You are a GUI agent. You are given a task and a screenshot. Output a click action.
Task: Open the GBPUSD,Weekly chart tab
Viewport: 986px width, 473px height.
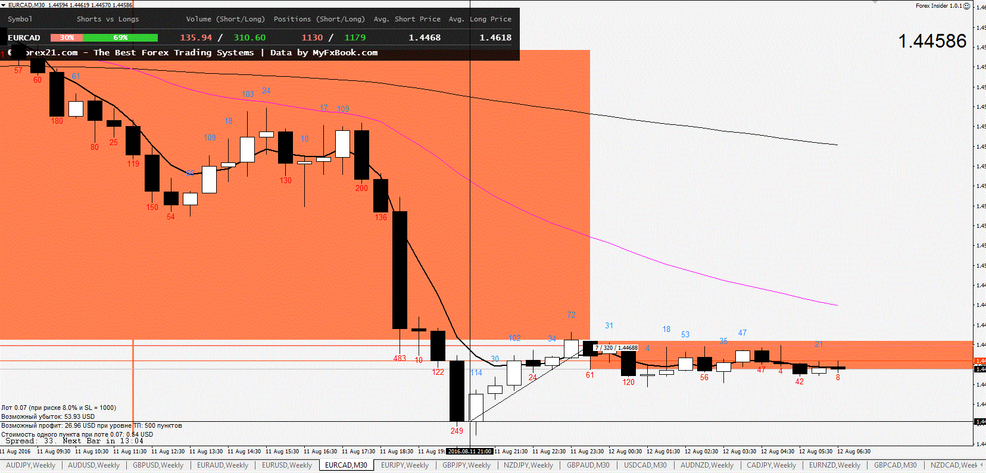pyautogui.click(x=158, y=465)
